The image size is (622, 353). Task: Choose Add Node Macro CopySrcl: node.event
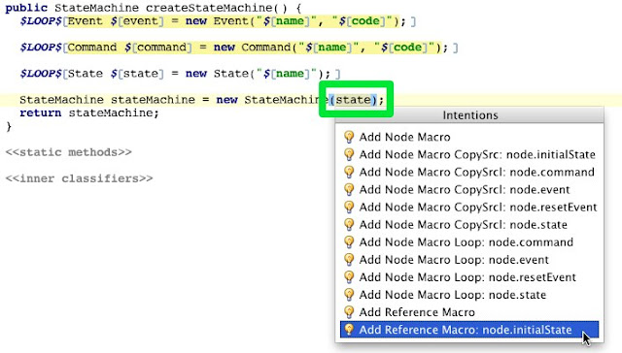(469, 189)
